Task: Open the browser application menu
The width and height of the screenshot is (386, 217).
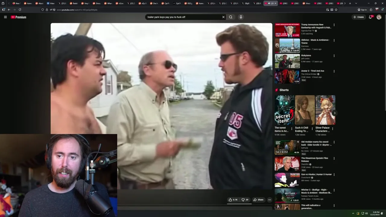Action: coord(382,10)
